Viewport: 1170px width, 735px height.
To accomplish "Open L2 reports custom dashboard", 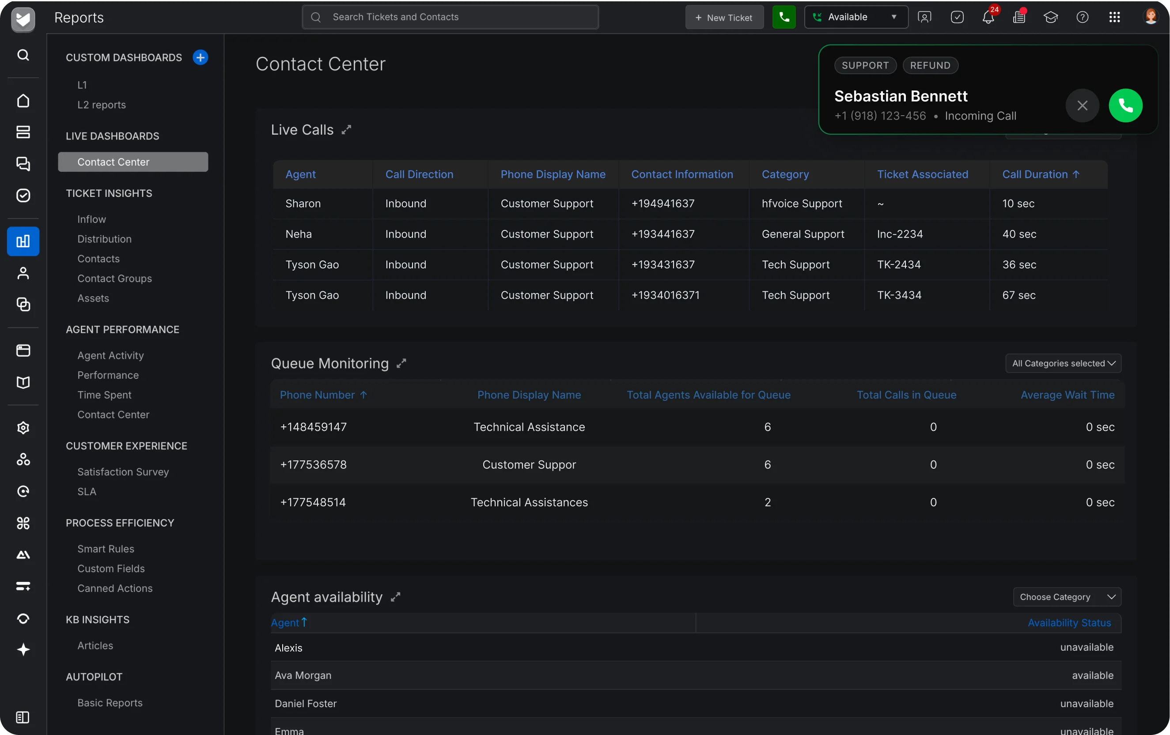I will 101,104.
